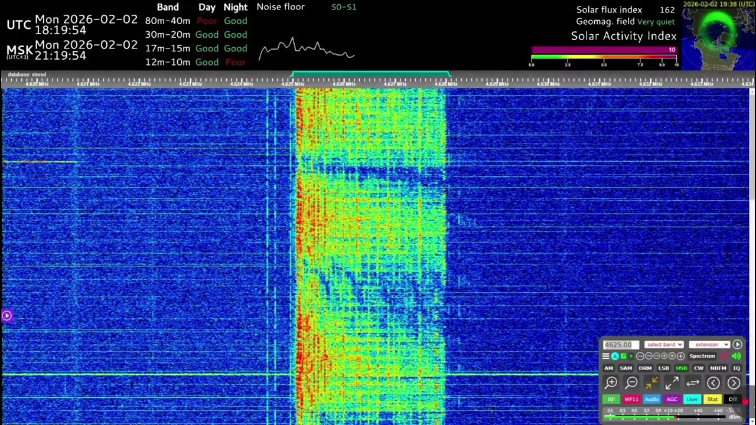Open the hamburger menu in the control panel
Viewport: 756px width, 425px height.
coord(606,356)
